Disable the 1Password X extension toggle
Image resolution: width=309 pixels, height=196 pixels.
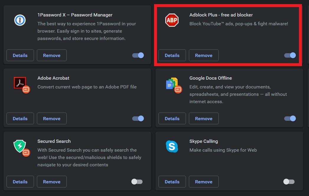coord(138,55)
